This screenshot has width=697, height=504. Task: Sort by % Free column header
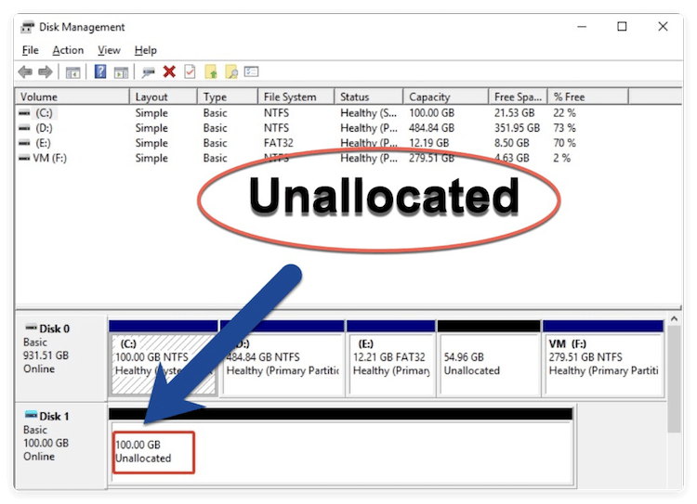point(588,97)
